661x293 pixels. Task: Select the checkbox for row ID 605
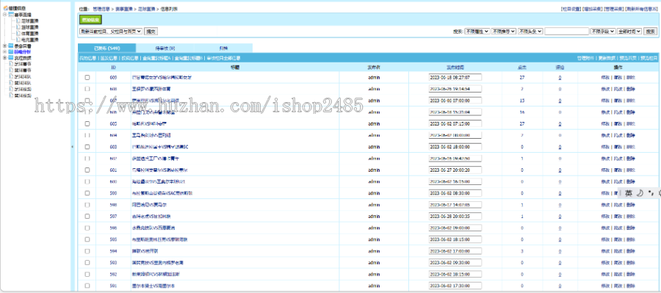coord(87,124)
